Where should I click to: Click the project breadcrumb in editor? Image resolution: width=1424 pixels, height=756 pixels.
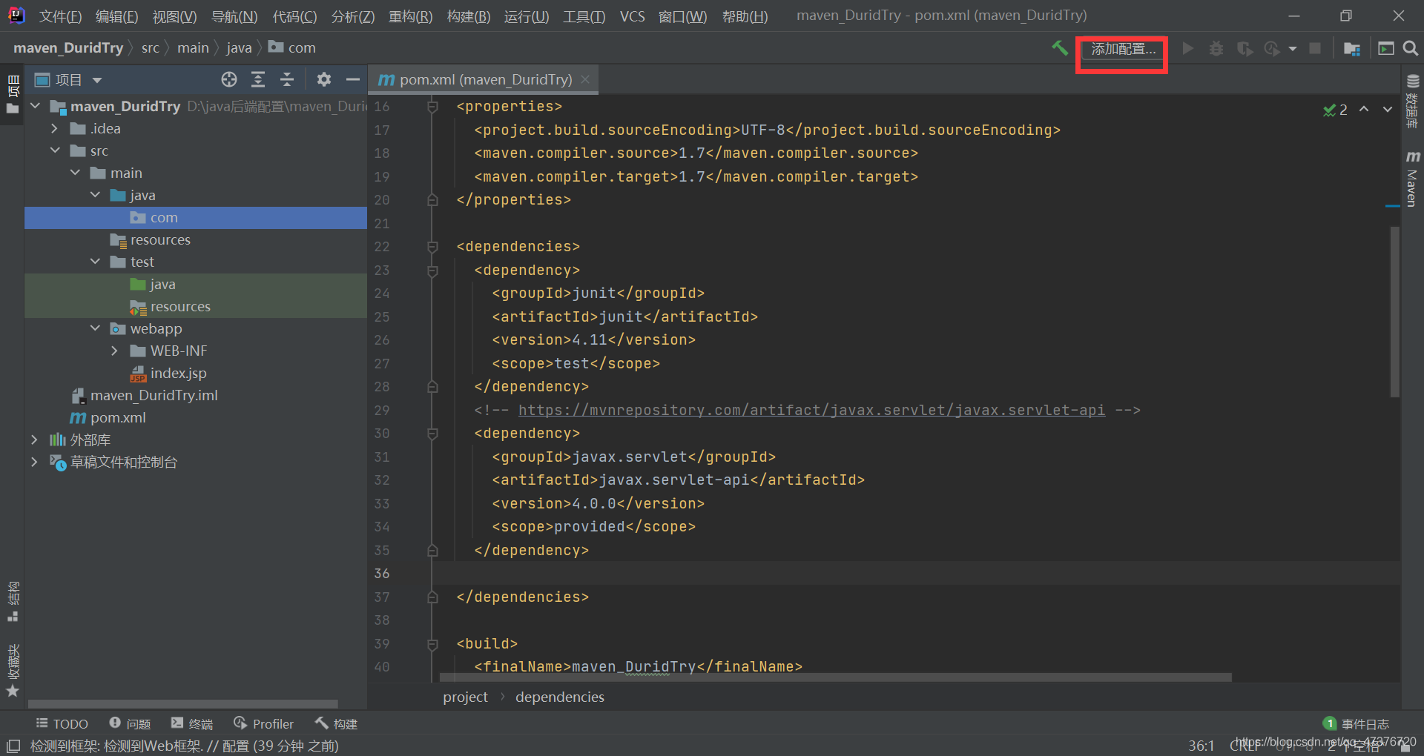[465, 697]
